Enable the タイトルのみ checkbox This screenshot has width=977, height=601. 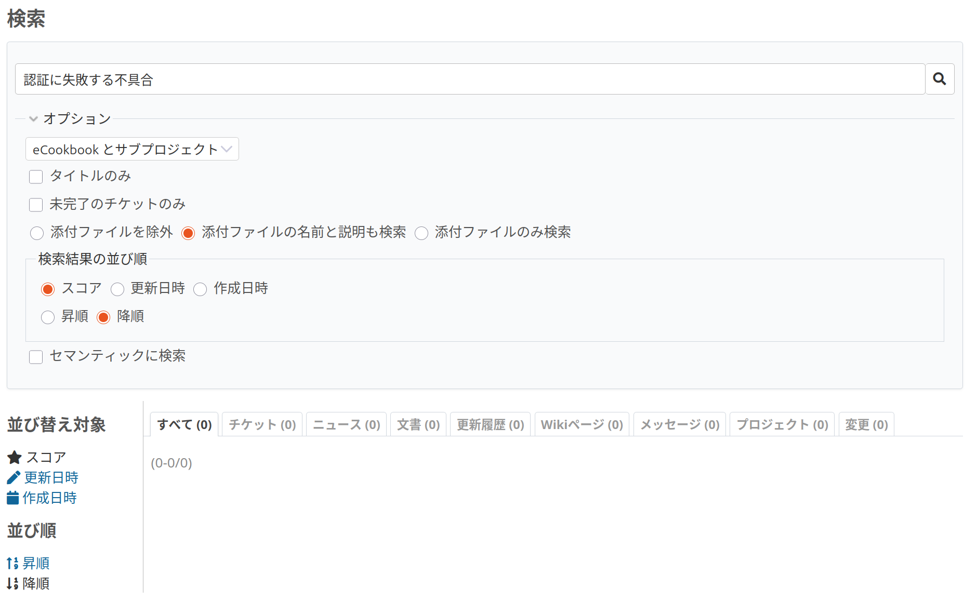pos(36,177)
